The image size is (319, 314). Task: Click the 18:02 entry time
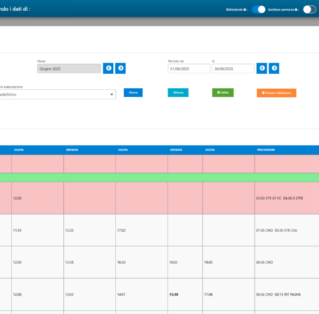pos(173,262)
